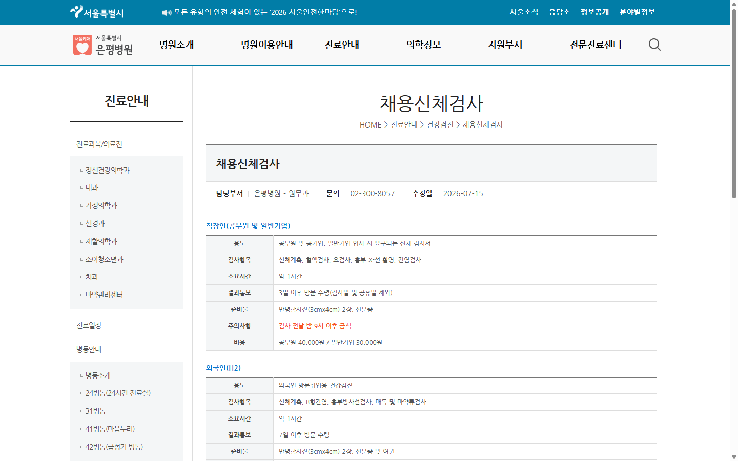Viewport: 738px width, 461px height.
Task: Open the 의학정보 menu
Action: coord(423,45)
